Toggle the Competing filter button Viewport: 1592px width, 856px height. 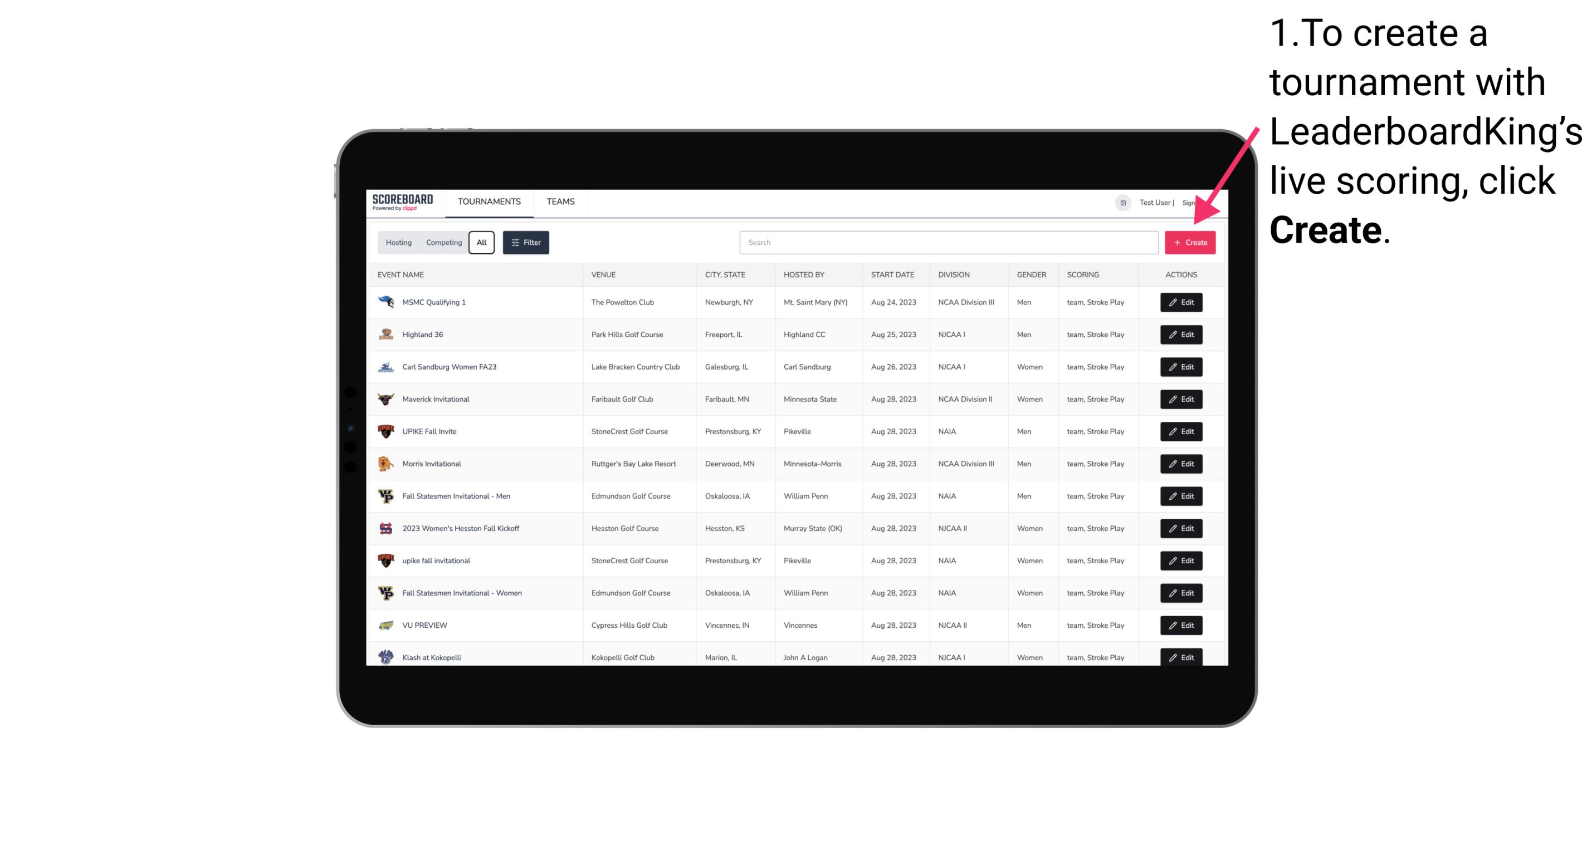coord(442,243)
